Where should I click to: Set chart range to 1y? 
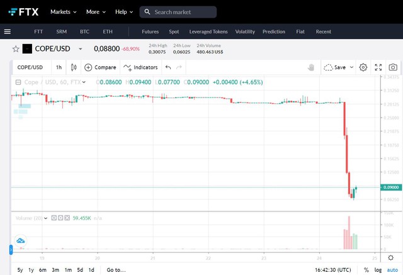(31, 270)
